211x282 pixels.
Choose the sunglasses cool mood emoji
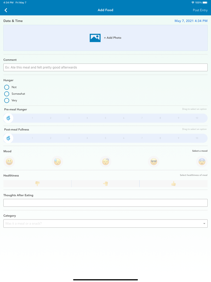(154, 162)
